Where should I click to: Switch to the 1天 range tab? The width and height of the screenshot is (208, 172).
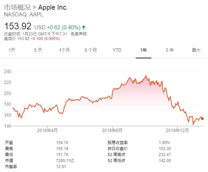(x=12, y=50)
